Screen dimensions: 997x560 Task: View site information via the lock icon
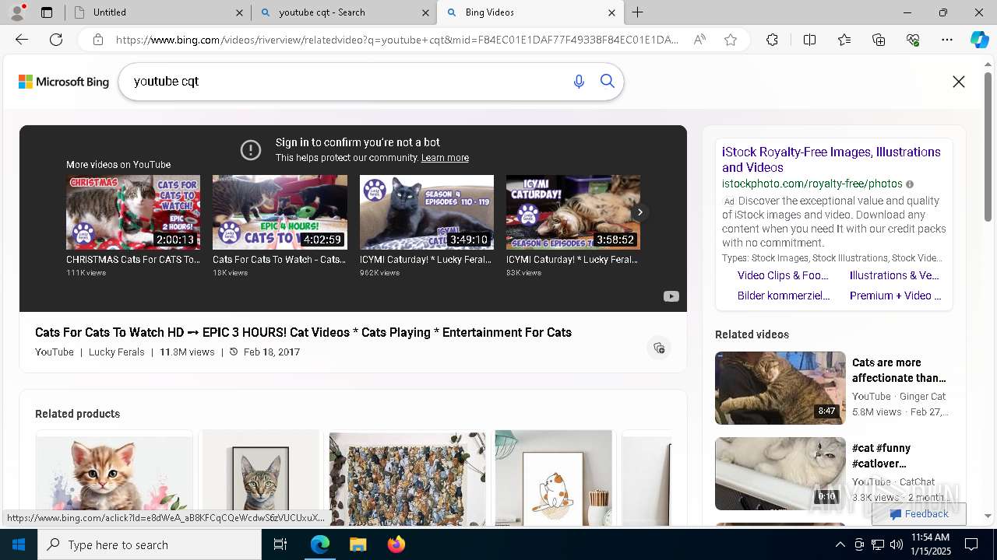[x=98, y=40]
